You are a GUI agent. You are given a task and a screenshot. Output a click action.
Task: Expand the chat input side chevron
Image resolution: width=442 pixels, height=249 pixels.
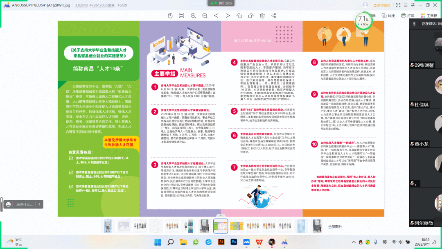click(x=39, y=204)
